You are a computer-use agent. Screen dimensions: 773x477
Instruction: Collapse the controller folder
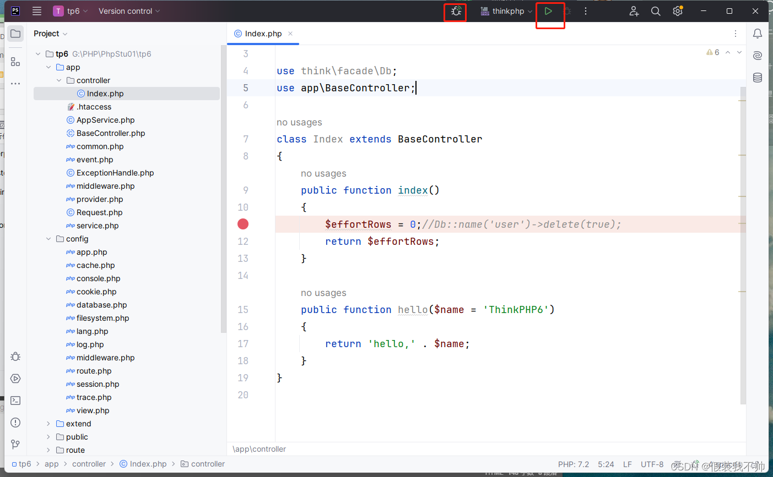tap(59, 80)
